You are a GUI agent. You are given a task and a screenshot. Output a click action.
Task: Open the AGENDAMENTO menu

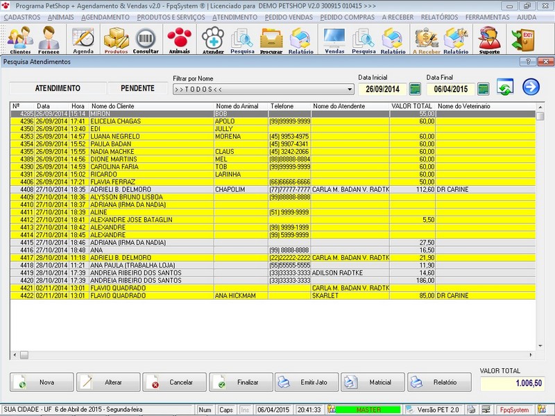pos(105,17)
